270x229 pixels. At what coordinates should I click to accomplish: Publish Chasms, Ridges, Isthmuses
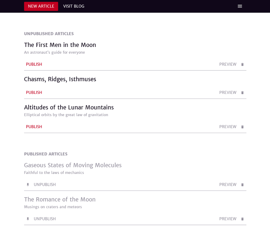pos(34,92)
